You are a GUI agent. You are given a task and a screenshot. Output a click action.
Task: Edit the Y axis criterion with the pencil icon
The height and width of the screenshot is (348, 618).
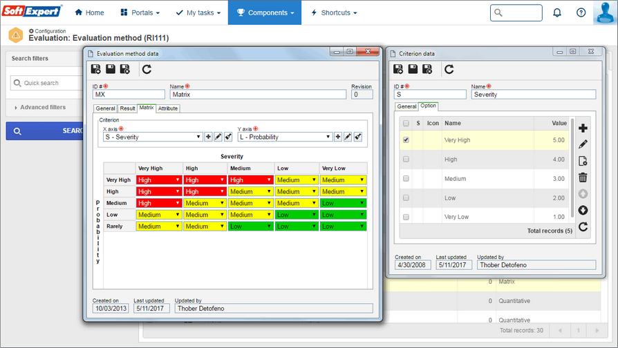[x=348, y=137]
